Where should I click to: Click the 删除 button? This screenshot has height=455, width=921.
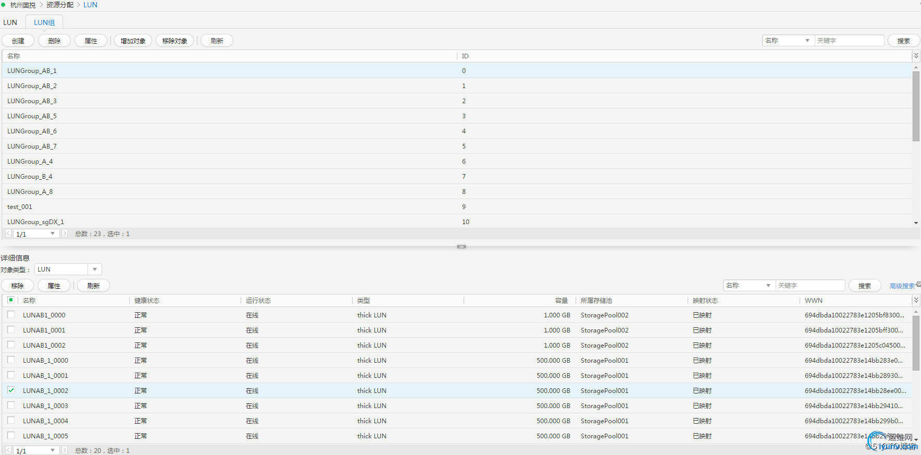pyautogui.click(x=54, y=41)
